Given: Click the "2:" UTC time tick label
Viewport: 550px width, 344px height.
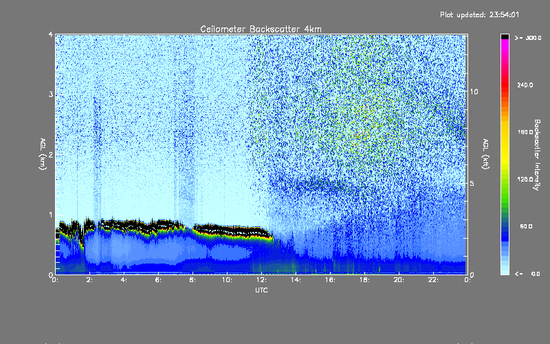Looking at the screenshot, I should click(x=90, y=280).
